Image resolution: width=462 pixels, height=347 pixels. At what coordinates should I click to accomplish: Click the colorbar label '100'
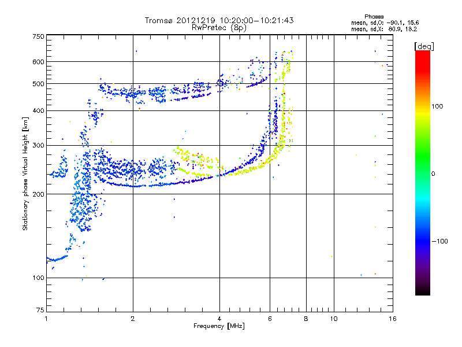(437, 106)
